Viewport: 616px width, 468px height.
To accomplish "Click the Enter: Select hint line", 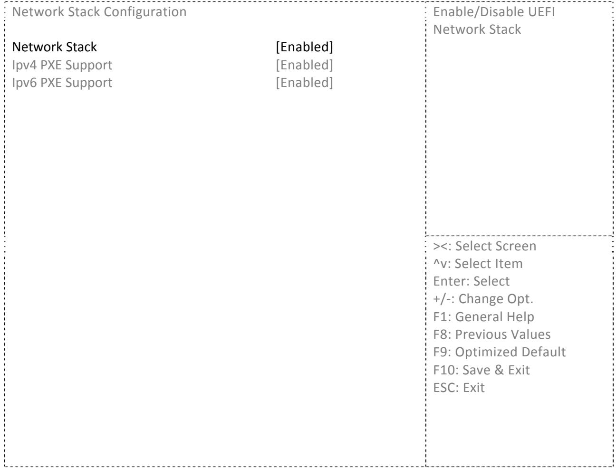I will tap(472, 281).
